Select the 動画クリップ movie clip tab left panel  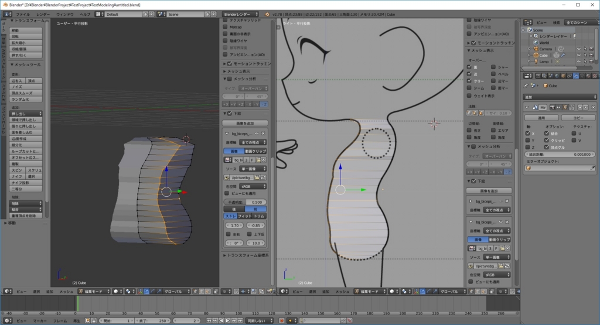coord(255,151)
